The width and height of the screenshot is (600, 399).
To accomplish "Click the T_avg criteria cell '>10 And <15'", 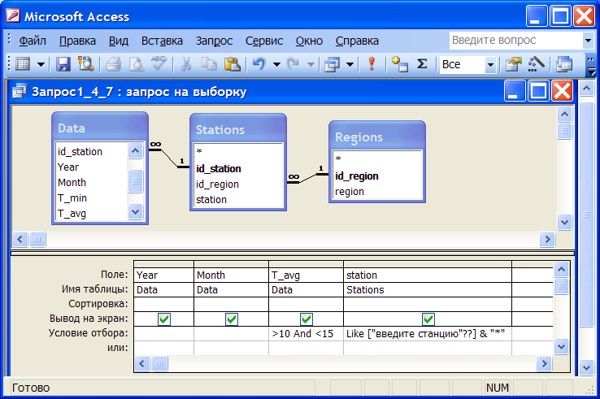I will [307, 334].
